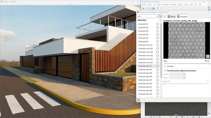
Task: Click the Rotación slider handle
Action: (164, 84)
